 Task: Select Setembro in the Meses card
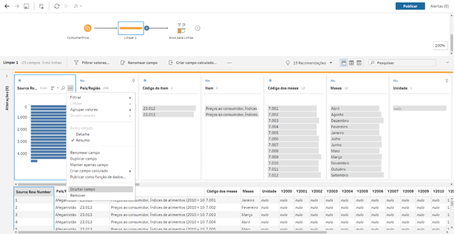(357, 175)
